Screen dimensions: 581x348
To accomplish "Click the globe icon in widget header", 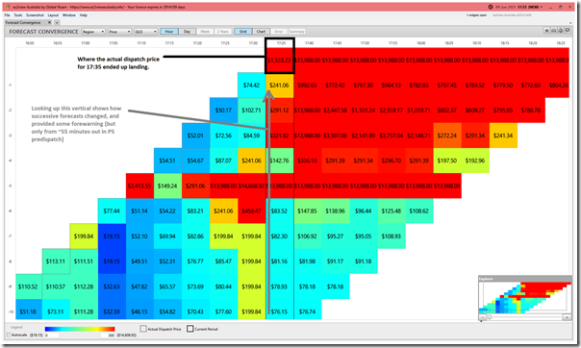I will 561,31.
